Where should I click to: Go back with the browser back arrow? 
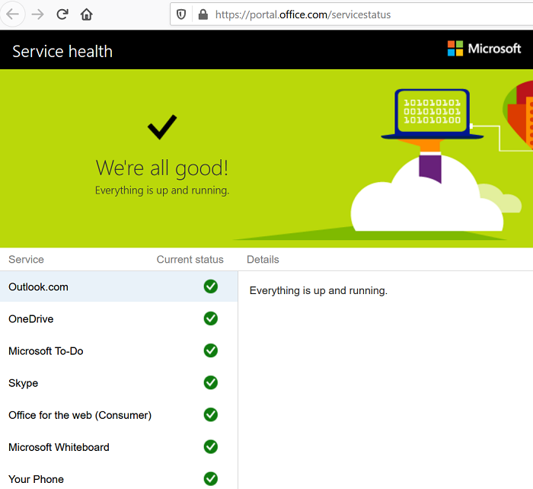coord(13,14)
